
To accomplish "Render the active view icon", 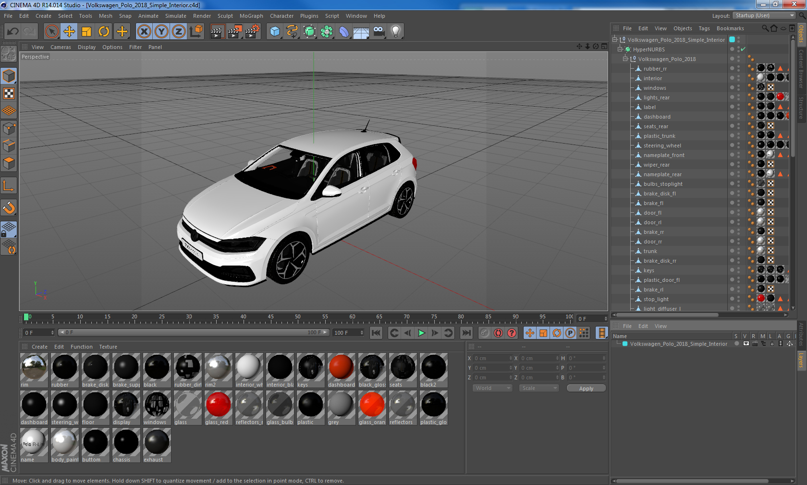I will coord(217,32).
